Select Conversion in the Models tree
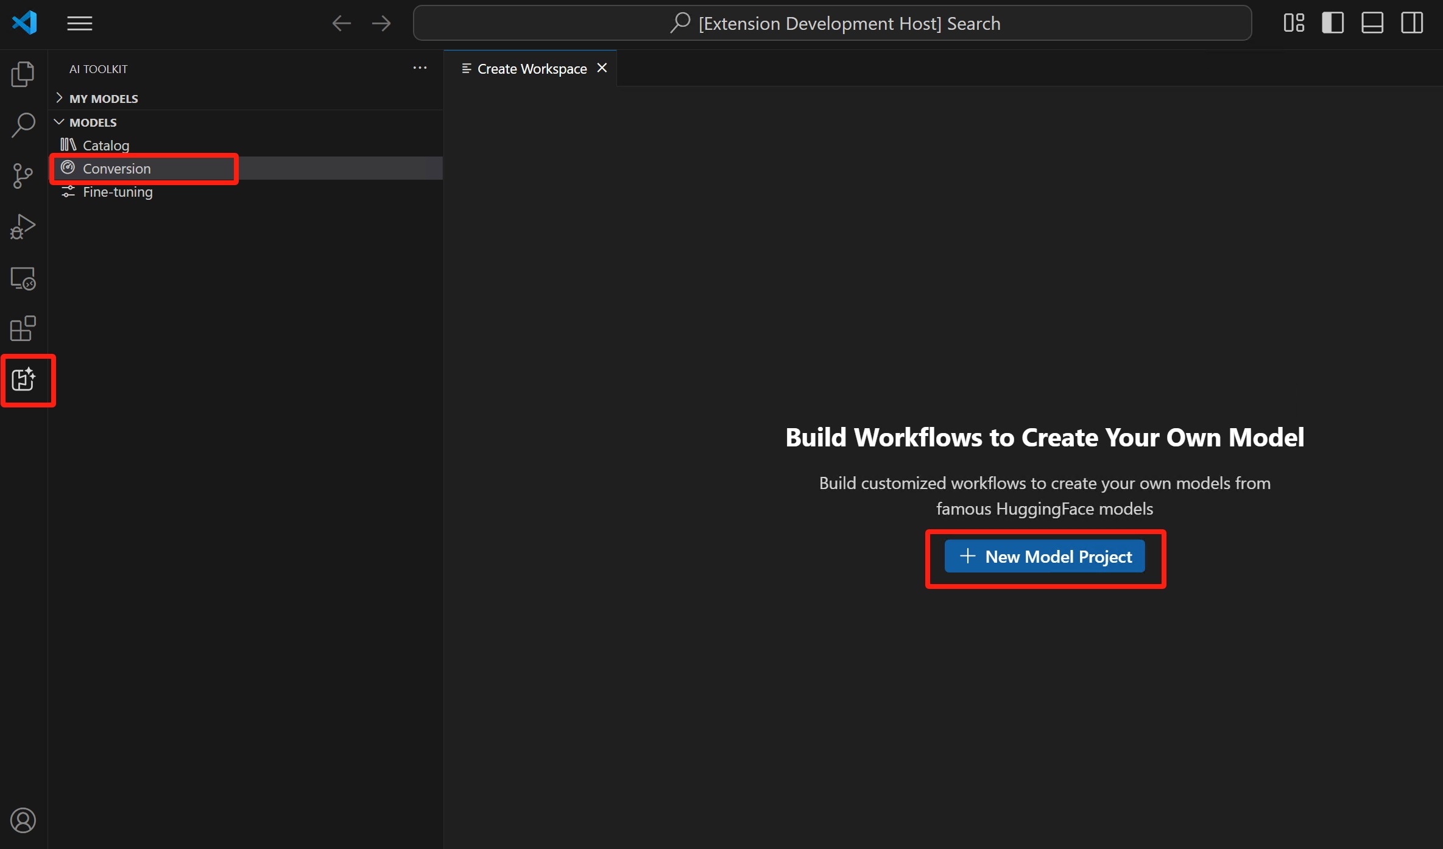Screen dimensions: 1443x849 tap(117, 169)
